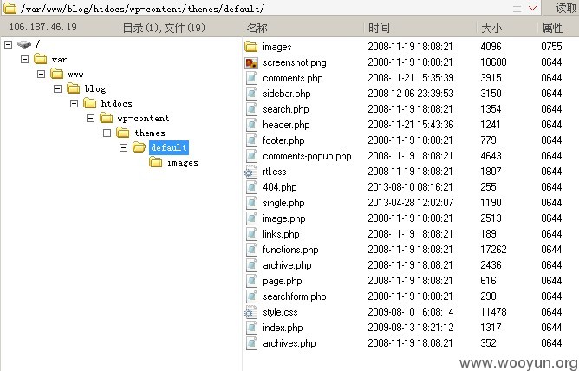Click the page.php file icon

tap(251, 281)
